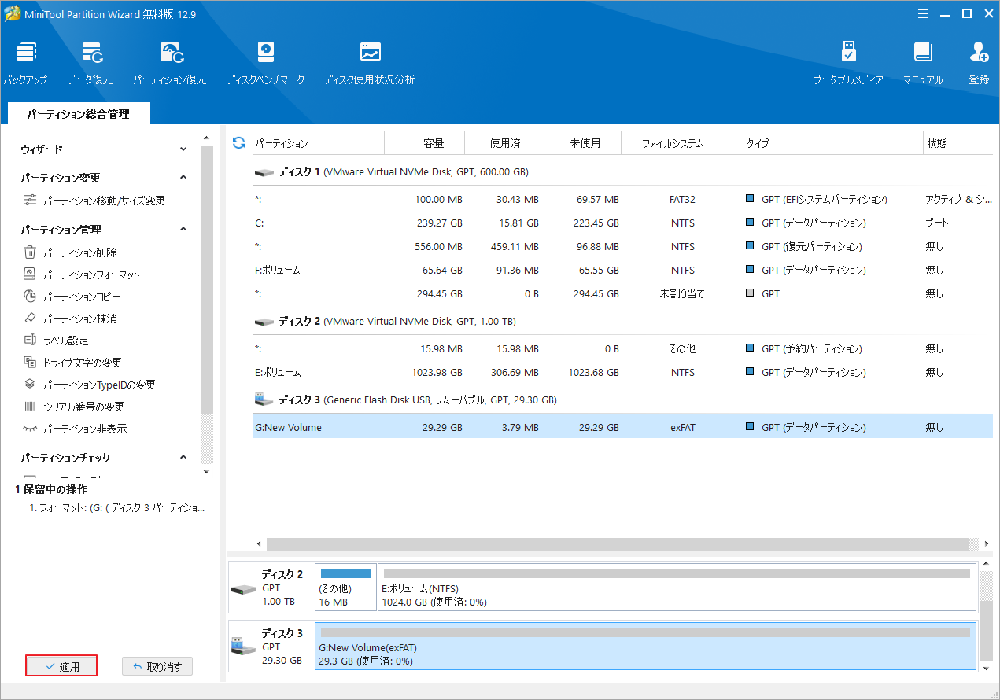Collapse the パーティションチェック section

pos(183,458)
